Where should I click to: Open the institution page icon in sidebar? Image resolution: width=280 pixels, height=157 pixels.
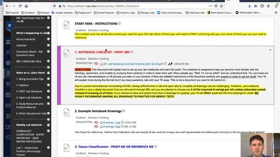click(x=8, y=42)
